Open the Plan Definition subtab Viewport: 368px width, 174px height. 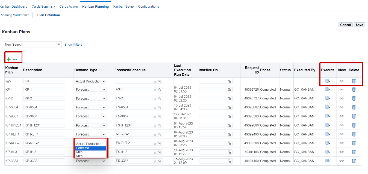click(49, 15)
